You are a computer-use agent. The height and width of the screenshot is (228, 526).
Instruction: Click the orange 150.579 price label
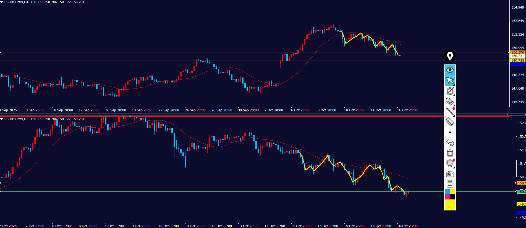[517, 52]
